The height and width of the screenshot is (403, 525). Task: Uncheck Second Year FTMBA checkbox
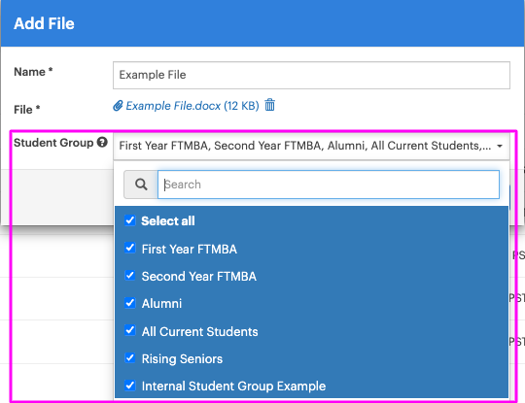point(130,276)
